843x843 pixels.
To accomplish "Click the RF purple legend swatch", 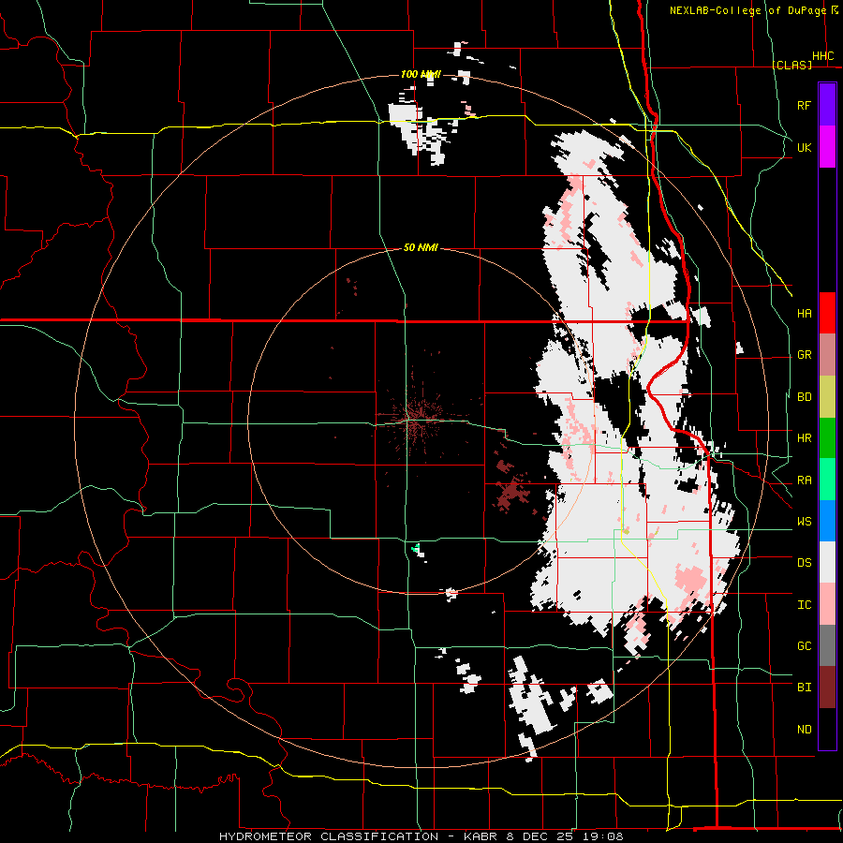I will (827, 105).
